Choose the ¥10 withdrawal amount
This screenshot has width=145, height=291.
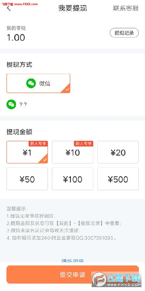coord(73,152)
